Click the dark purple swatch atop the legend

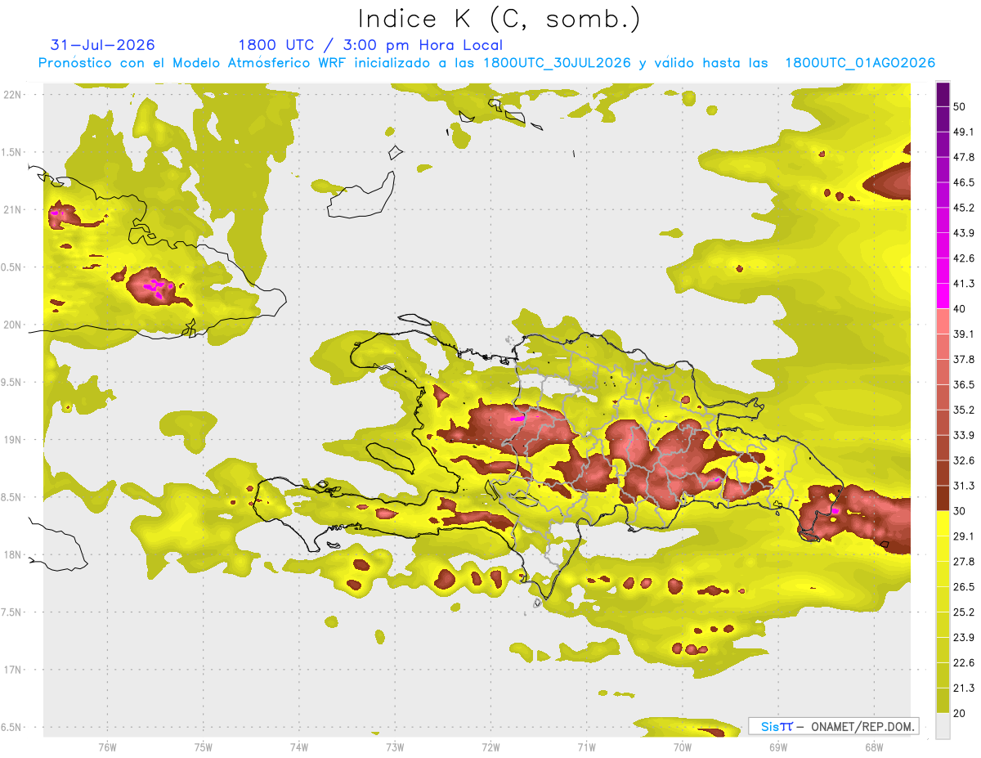pos(943,96)
